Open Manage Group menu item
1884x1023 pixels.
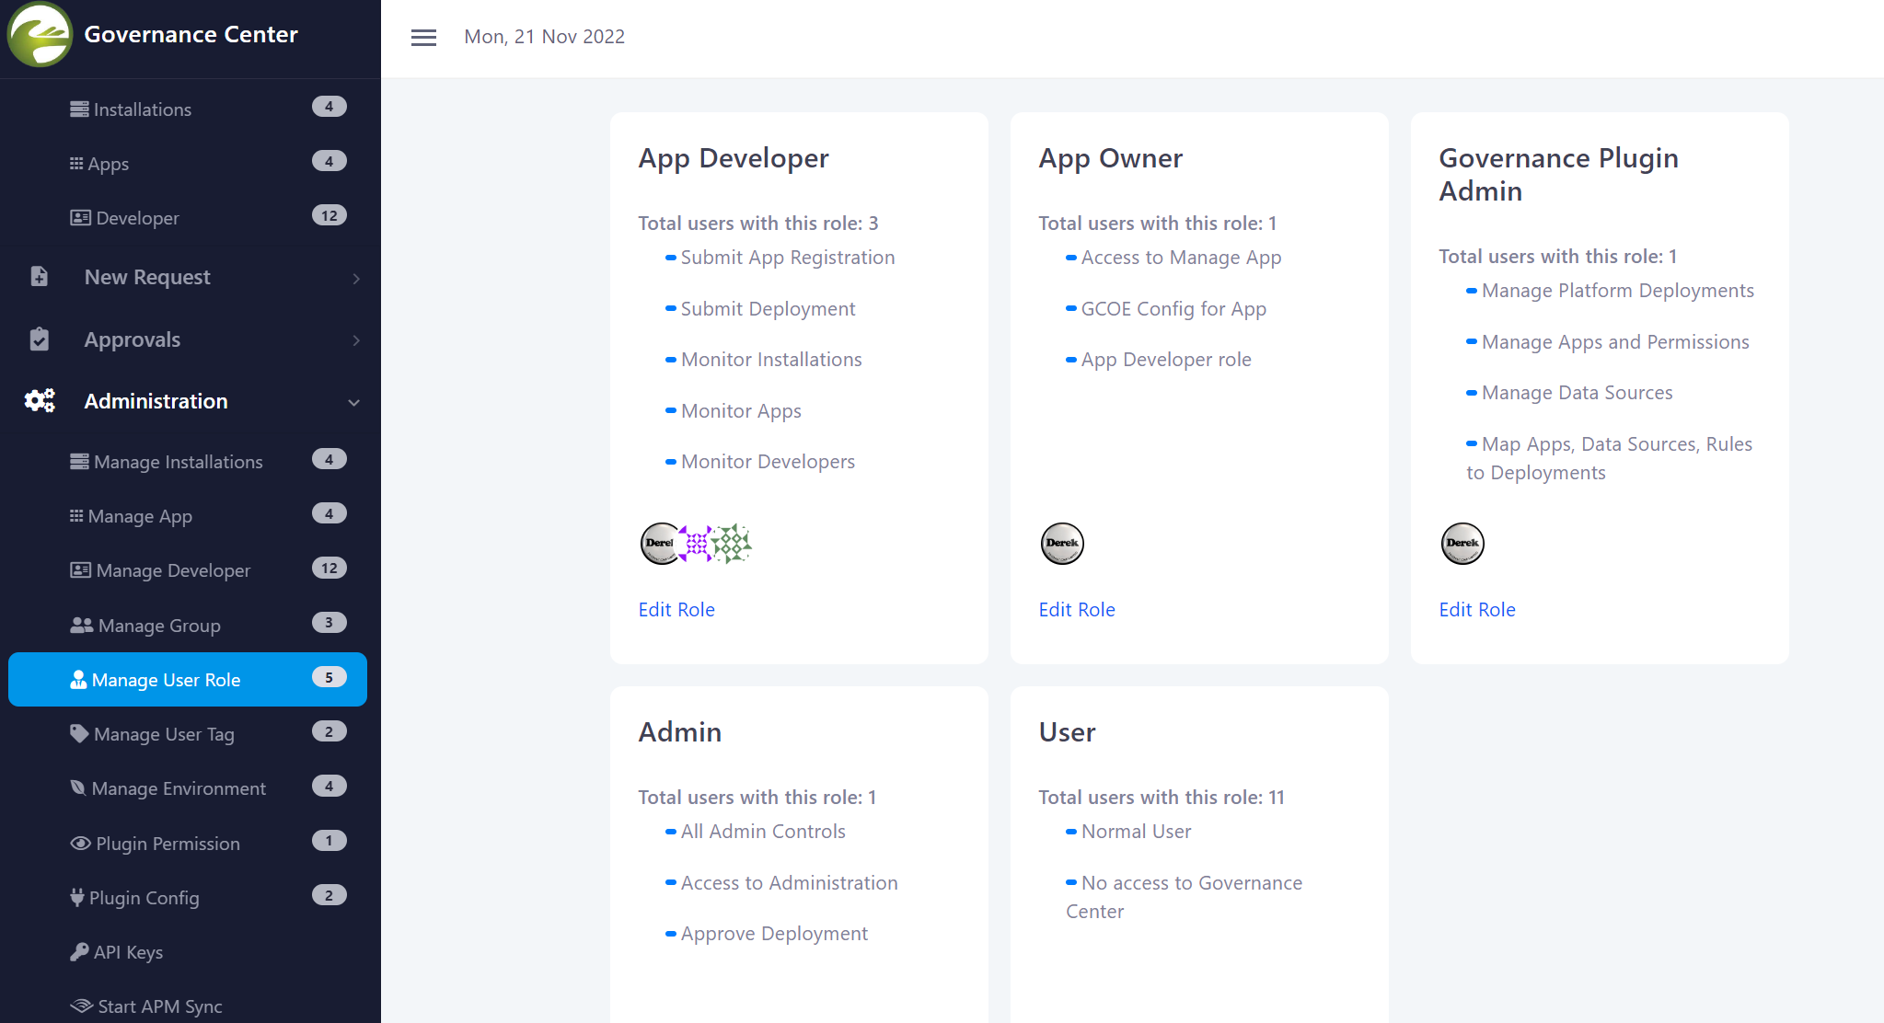pos(158,626)
